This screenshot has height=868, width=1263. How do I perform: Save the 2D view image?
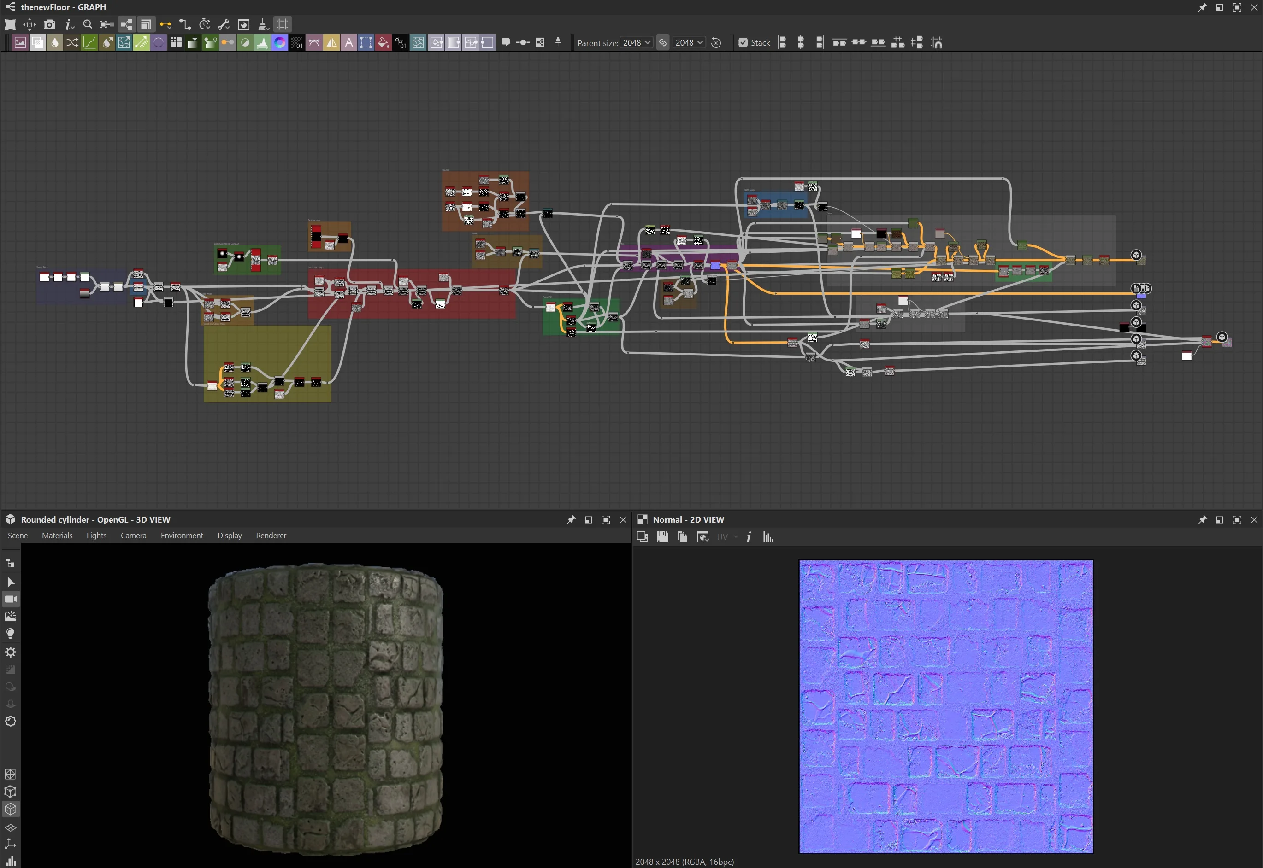(x=662, y=537)
